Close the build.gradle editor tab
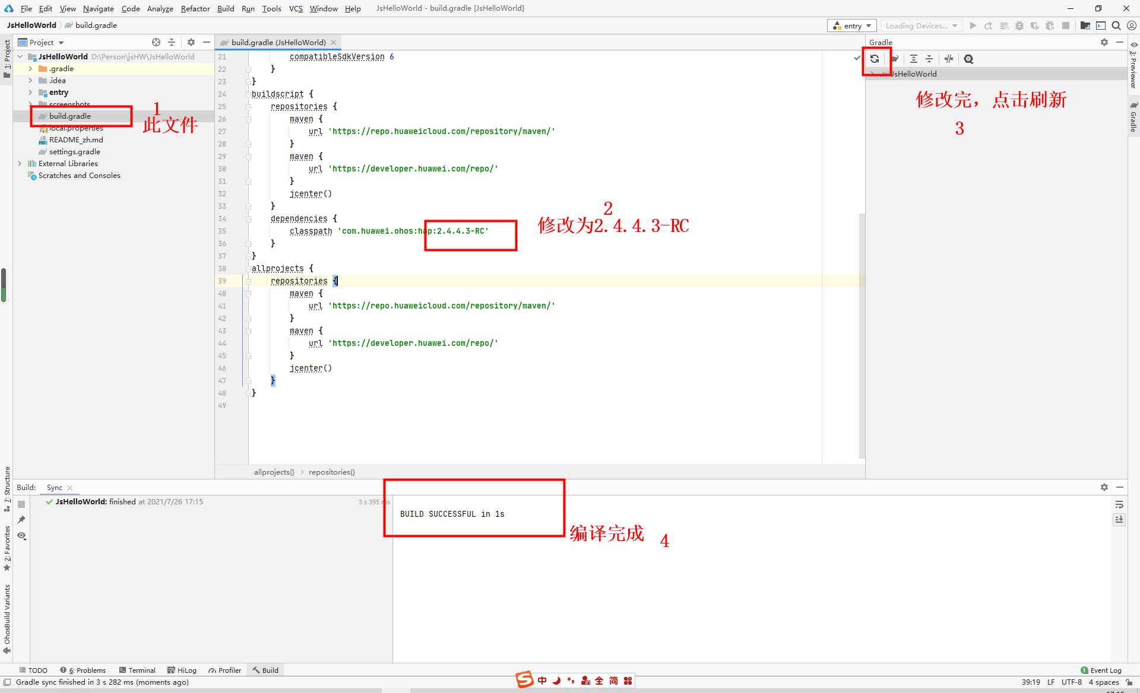1140x693 pixels. 334,42
